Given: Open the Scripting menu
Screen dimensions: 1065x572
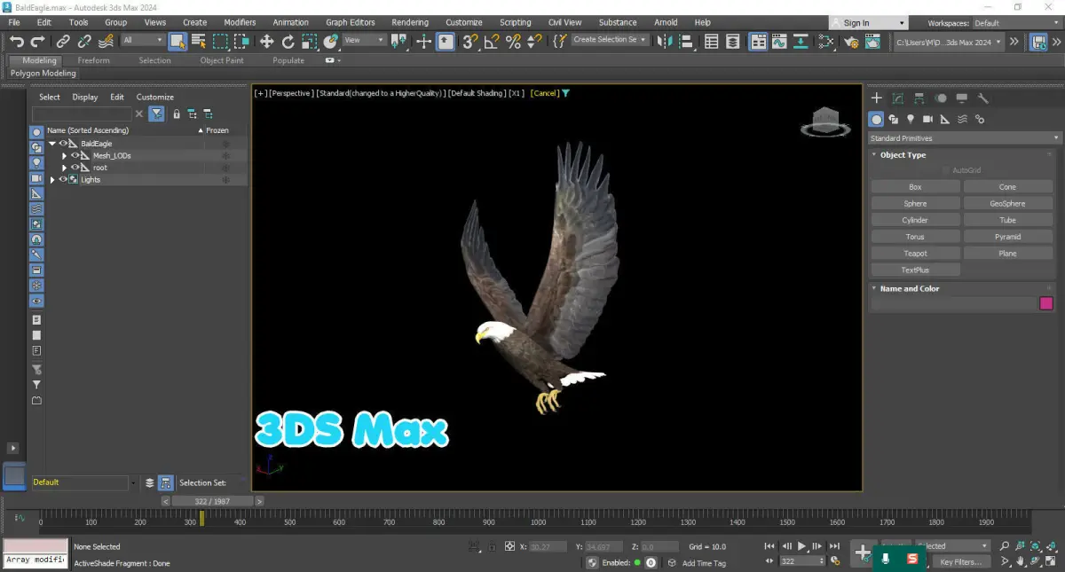Looking at the screenshot, I should tap(516, 22).
